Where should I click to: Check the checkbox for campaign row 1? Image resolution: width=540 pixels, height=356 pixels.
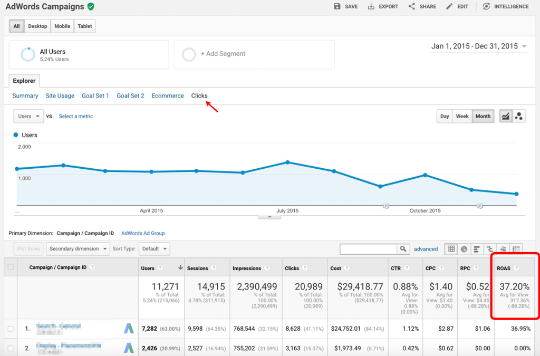point(10,328)
